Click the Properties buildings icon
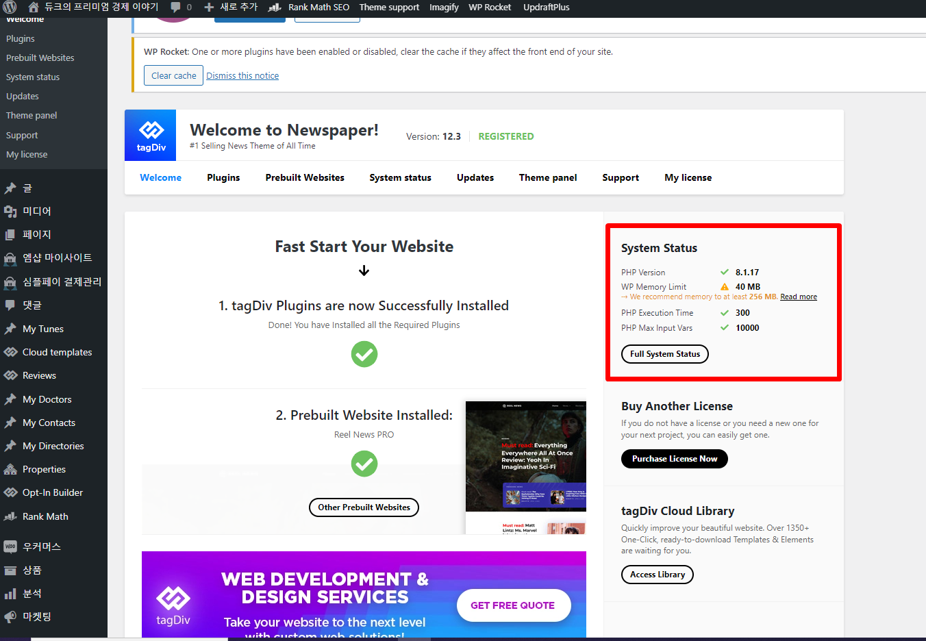 [x=10, y=469]
